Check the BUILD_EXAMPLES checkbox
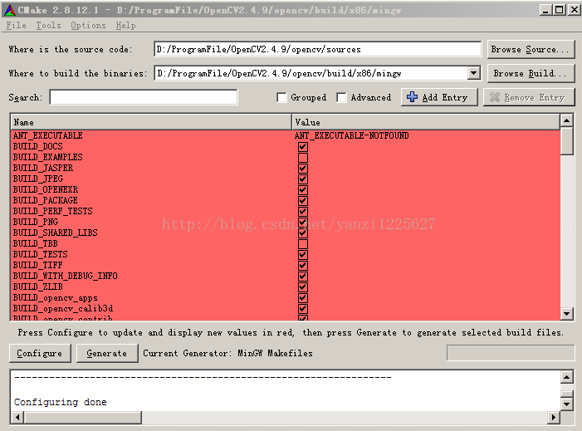Image resolution: width=582 pixels, height=431 pixels. [303, 158]
